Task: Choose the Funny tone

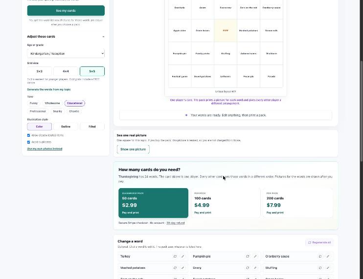Action: click(x=34, y=103)
